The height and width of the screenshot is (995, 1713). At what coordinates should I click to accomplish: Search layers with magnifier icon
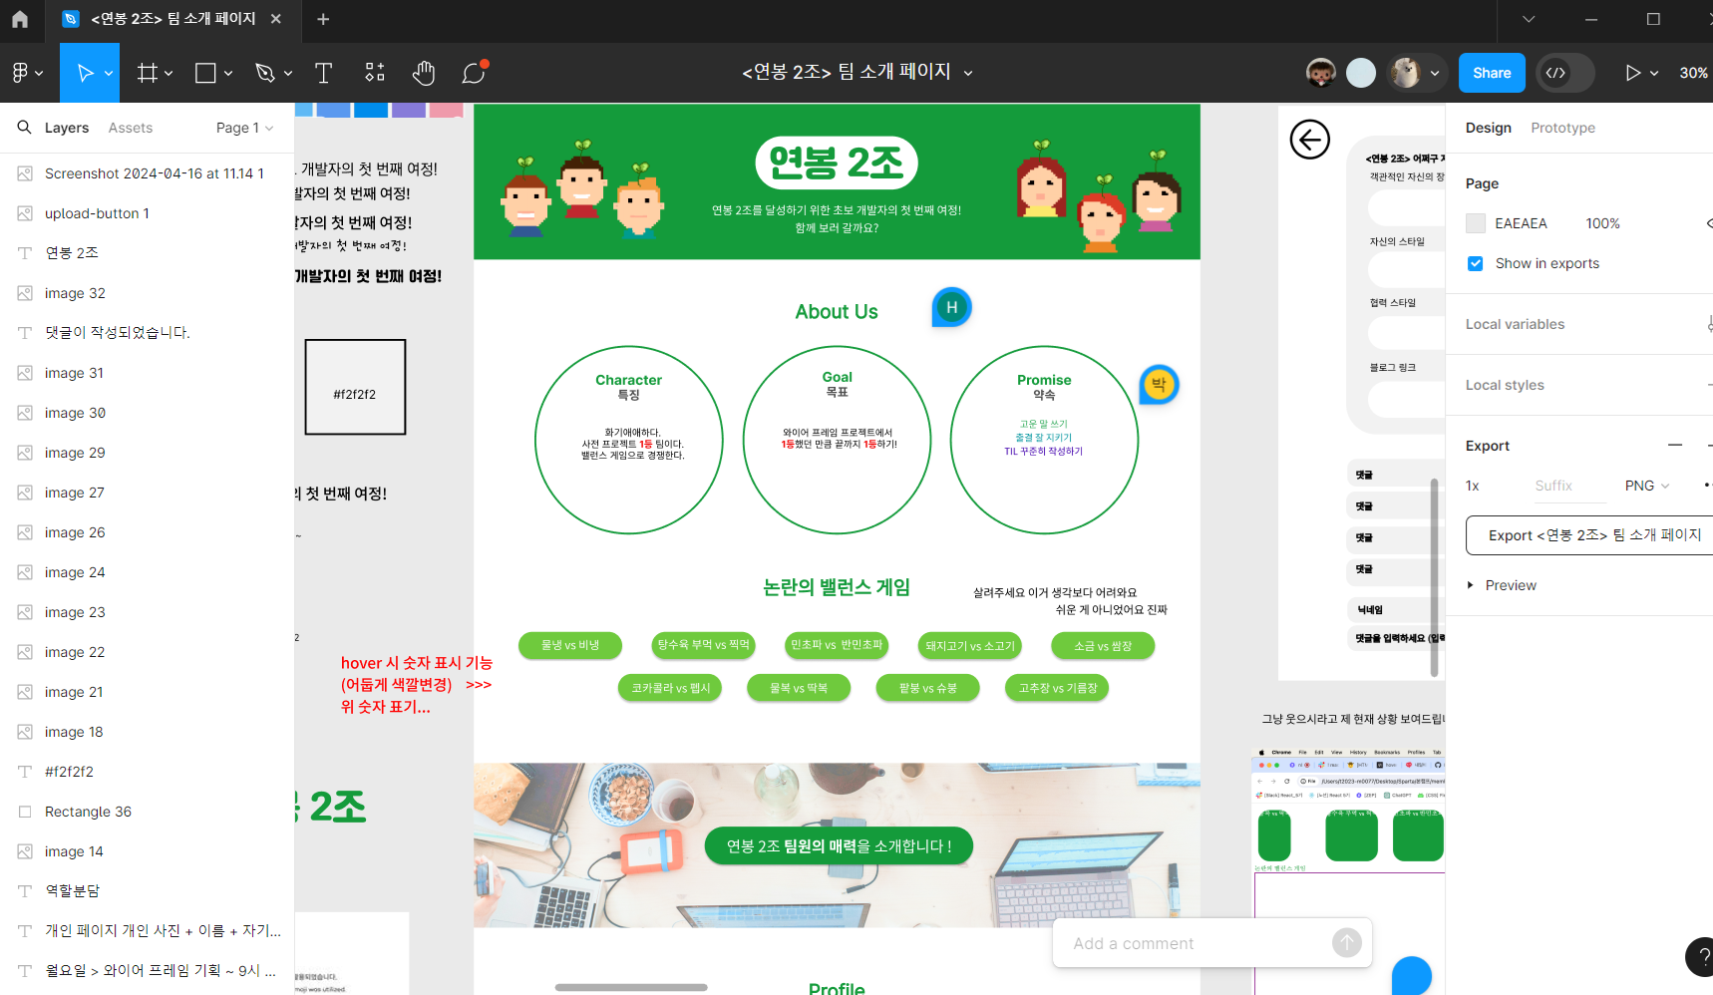[24, 127]
